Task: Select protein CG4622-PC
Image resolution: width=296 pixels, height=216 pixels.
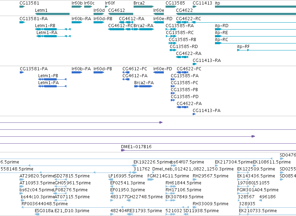Action: (x=189, y=69)
